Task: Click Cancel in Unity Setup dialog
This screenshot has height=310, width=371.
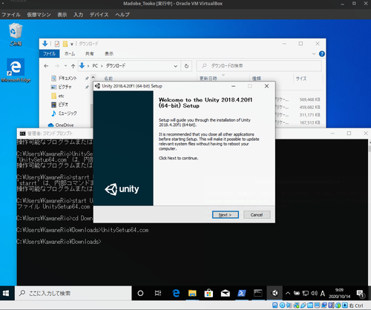Action: (257, 214)
